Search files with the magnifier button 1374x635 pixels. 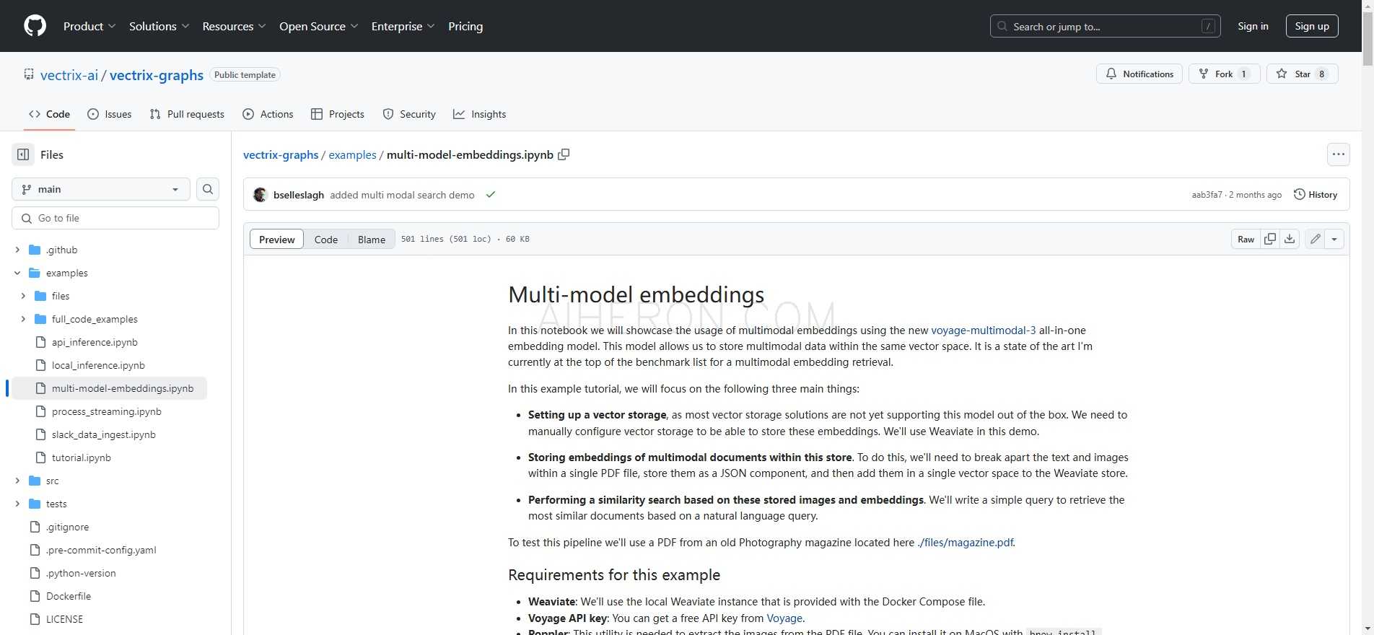pyautogui.click(x=208, y=189)
